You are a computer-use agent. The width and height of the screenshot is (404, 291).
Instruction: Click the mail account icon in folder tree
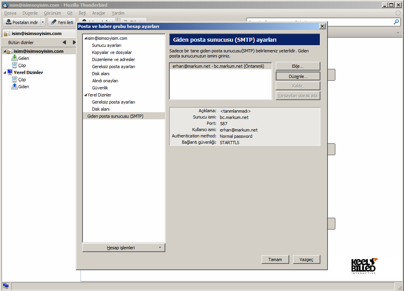10,51
